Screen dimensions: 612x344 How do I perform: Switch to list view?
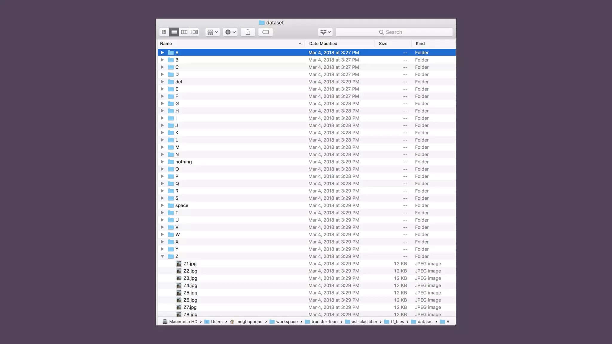click(x=174, y=32)
